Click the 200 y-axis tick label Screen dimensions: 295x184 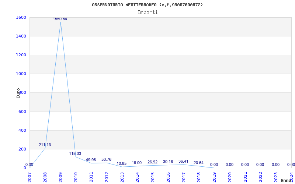pyautogui.click(x=22, y=149)
